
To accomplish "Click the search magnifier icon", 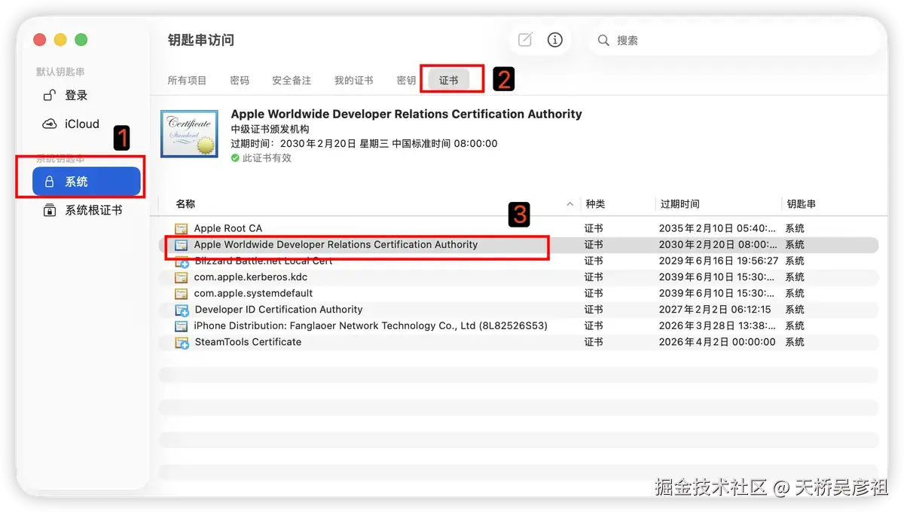I will tap(603, 41).
